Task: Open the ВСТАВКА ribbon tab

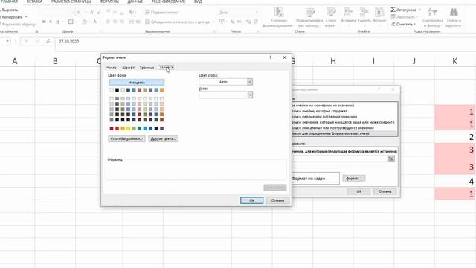Action: tap(34, 1)
